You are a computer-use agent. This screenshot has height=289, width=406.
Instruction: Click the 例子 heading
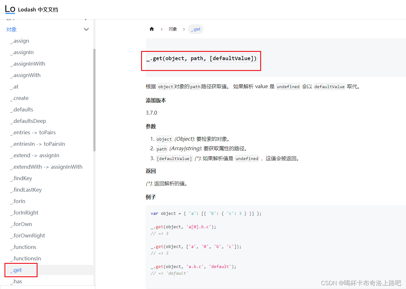(151, 197)
